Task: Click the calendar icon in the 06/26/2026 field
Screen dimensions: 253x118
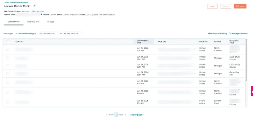Action: [x=65, y=34]
